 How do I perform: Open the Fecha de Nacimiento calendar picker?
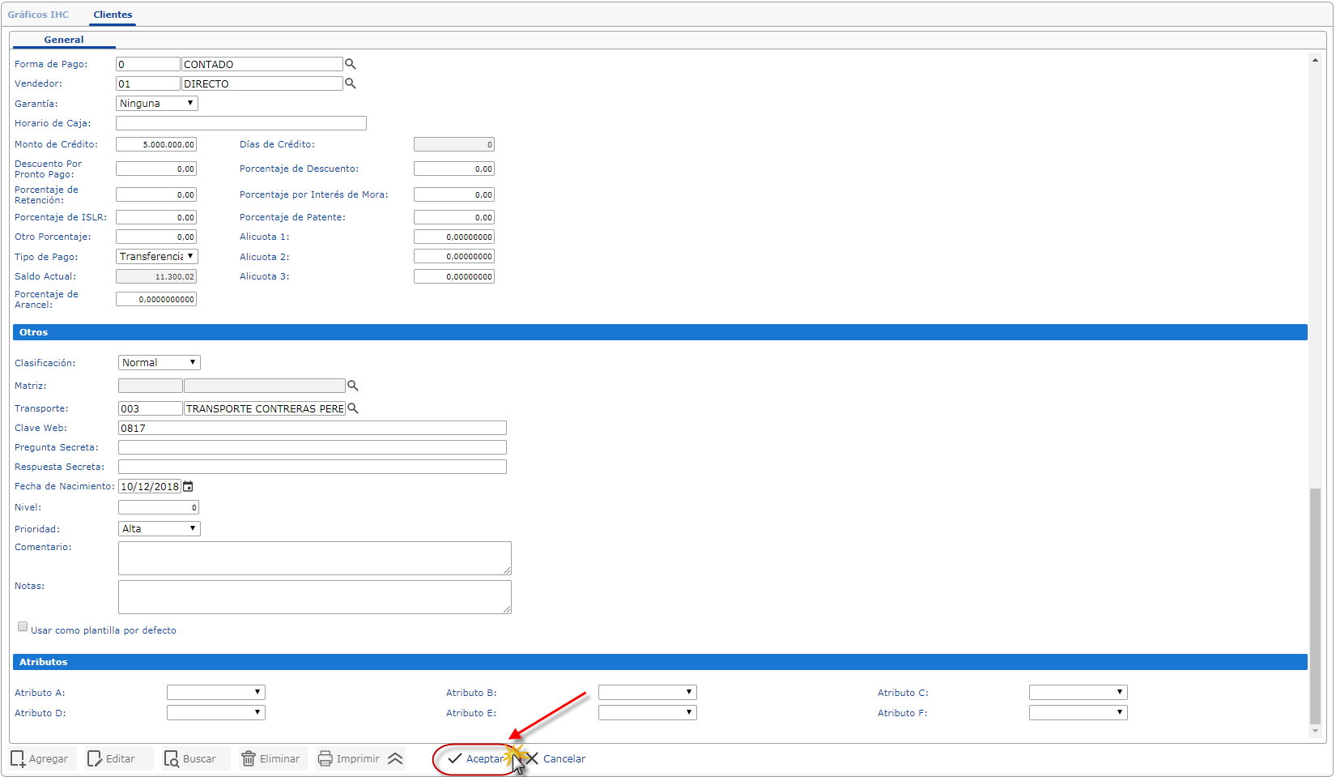point(188,486)
